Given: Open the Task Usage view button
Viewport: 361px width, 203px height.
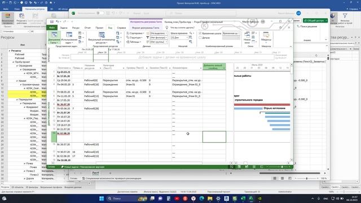Looking at the screenshot, I should pos(69,38).
